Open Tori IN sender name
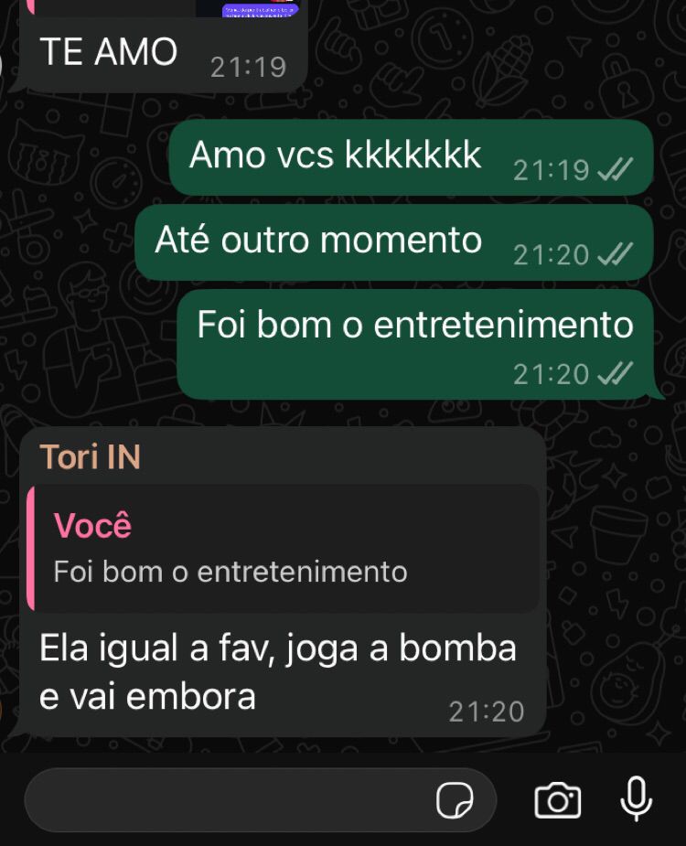 tap(91, 456)
